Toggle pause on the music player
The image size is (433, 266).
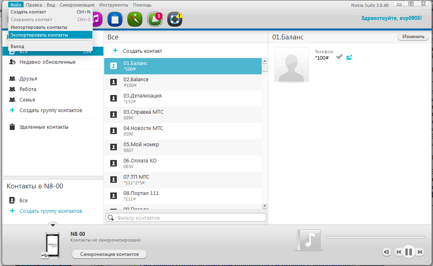click(409, 252)
